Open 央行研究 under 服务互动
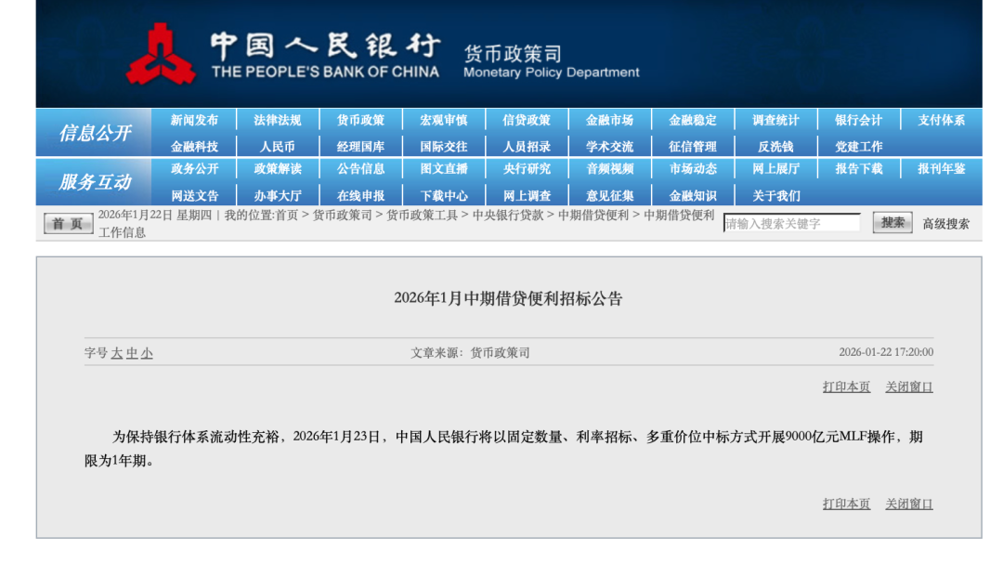 527,169
